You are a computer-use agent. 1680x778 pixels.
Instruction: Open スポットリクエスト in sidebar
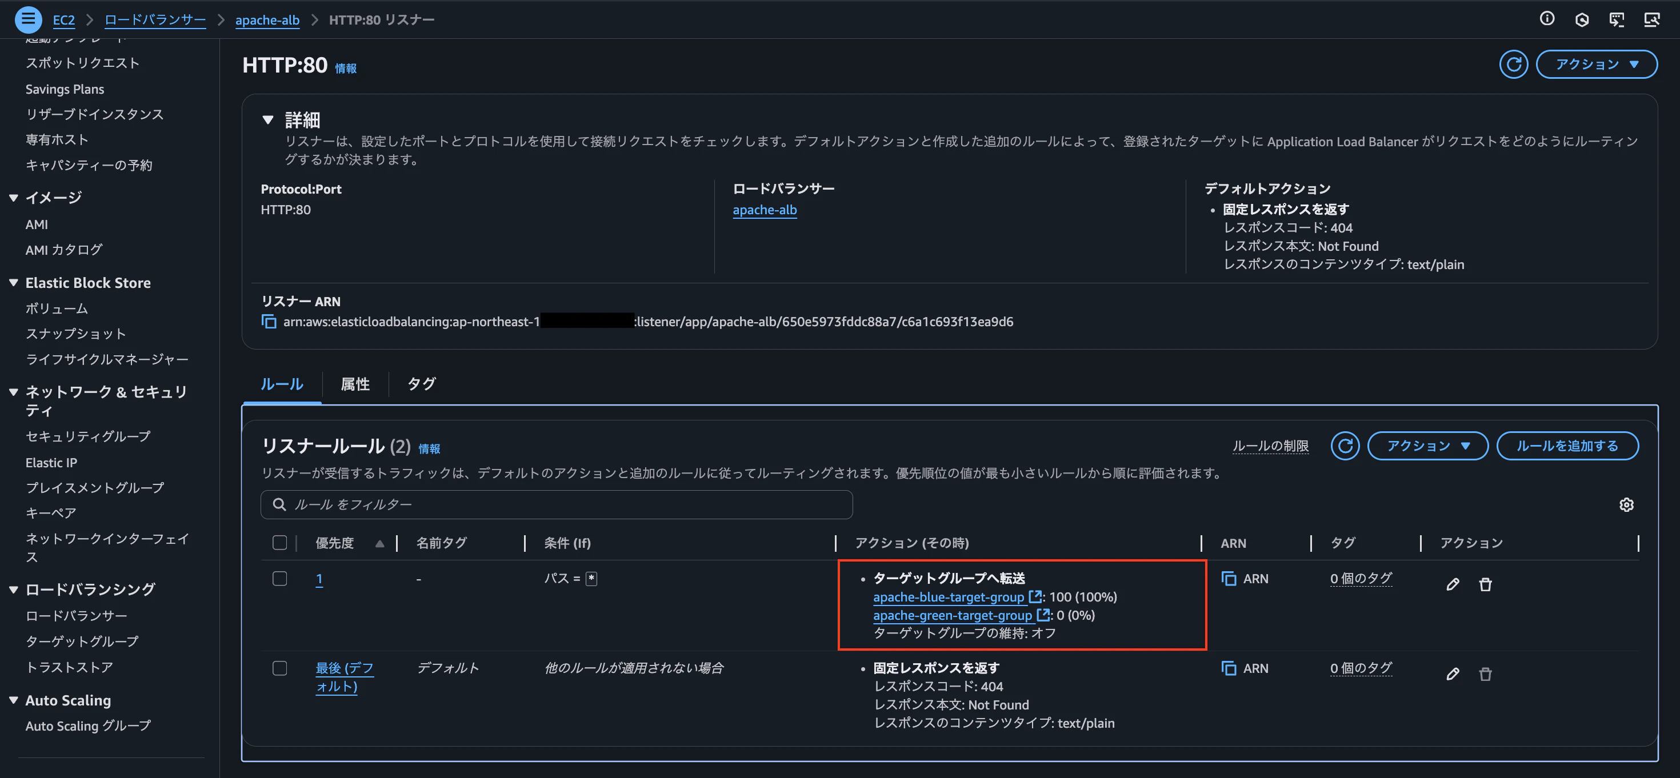[82, 63]
